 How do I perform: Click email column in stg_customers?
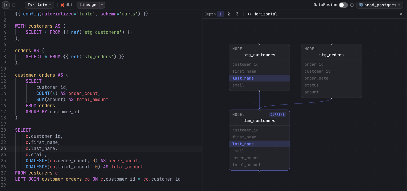point(259,85)
